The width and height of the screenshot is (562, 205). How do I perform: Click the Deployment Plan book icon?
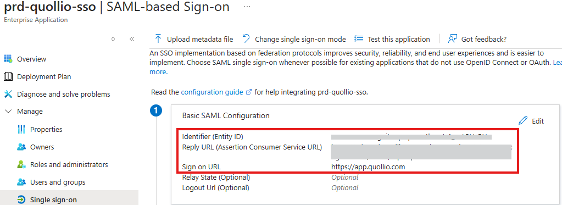tap(8, 76)
